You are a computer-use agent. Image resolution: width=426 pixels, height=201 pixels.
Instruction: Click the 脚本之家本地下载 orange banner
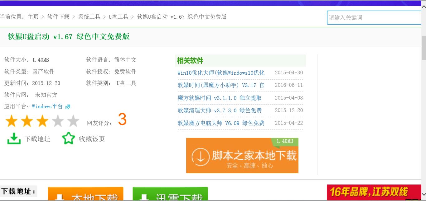(x=242, y=156)
